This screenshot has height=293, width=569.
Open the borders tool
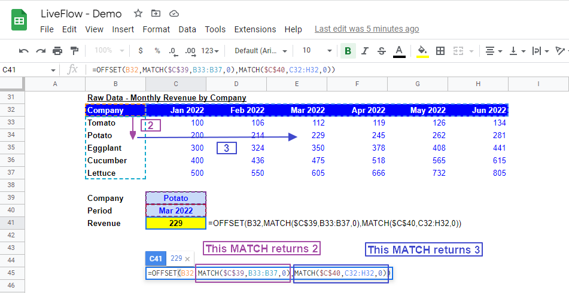pos(440,51)
